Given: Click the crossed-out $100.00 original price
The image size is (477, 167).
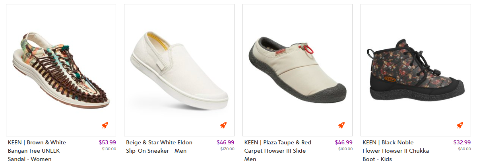Looking at the screenshot, I should point(345,149).
